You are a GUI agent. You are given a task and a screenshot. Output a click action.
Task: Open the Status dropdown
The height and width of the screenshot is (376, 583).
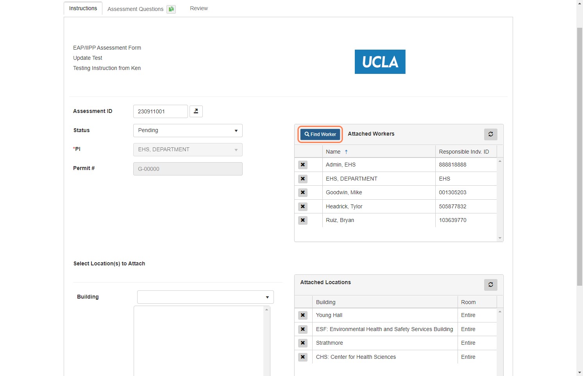(188, 131)
